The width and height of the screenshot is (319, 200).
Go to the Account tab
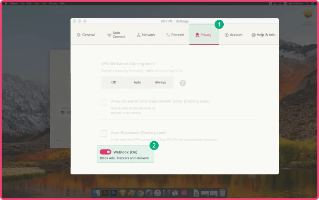tap(234, 35)
